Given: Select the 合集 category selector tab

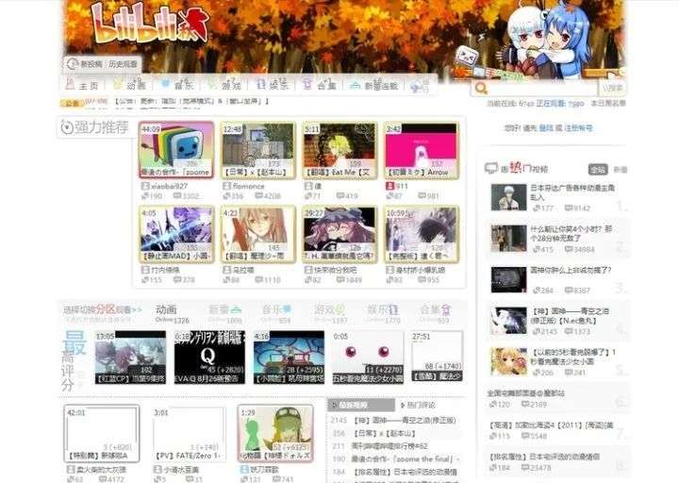Looking at the screenshot, I should click(x=435, y=313).
